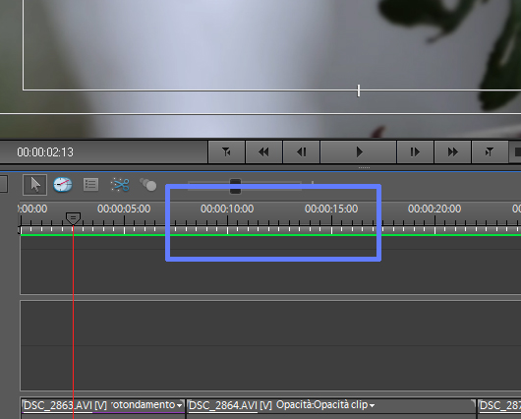Click the Rewind button
This screenshot has width=521, height=419.
point(263,152)
